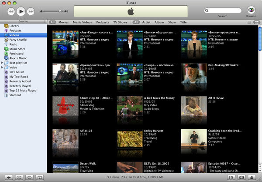Switch to thumbnail grid view
Screen dimensions: 262x182
[x=256, y=22]
